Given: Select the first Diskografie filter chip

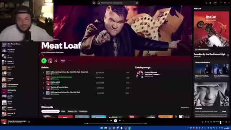Looking at the screenshot, I should click(51, 111).
